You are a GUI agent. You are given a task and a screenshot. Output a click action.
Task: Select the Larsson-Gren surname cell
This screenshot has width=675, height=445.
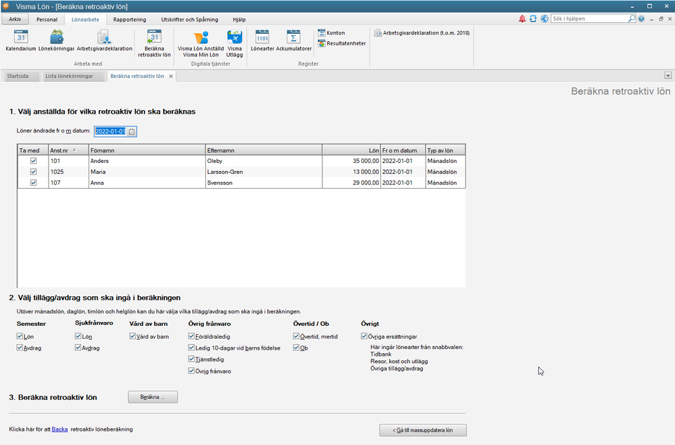click(264, 172)
